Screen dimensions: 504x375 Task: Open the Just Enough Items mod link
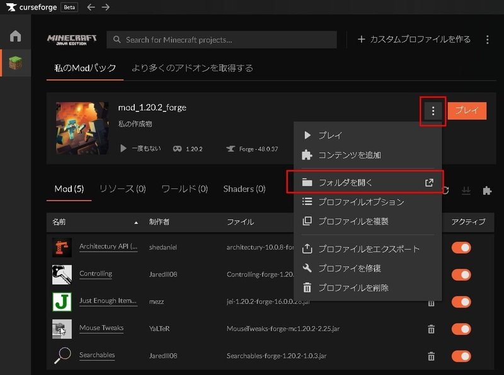(x=108, y=301)
